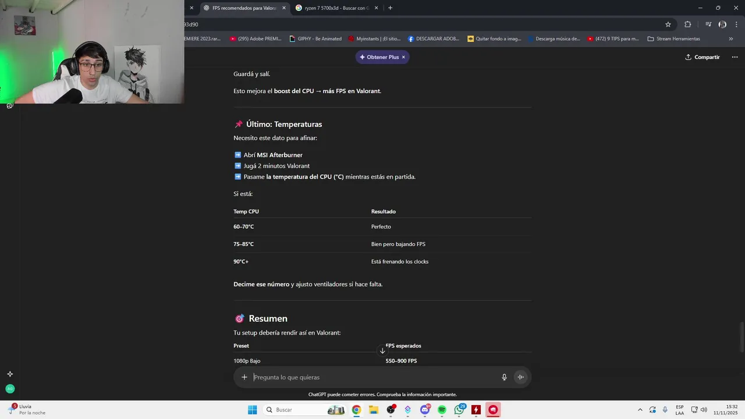Open the Myinstants bookmark
This screenshot has height=419, width=745.
coord(374,39)
